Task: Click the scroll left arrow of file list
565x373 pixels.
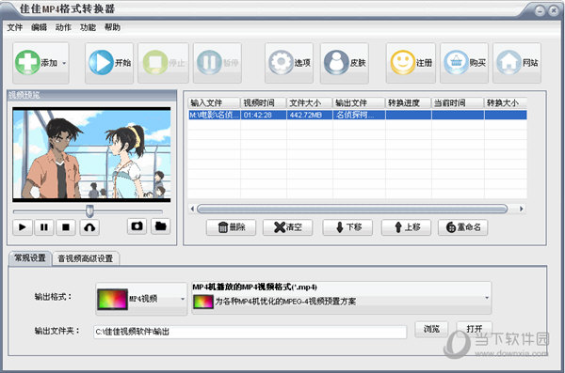Action: click(192, 209)
